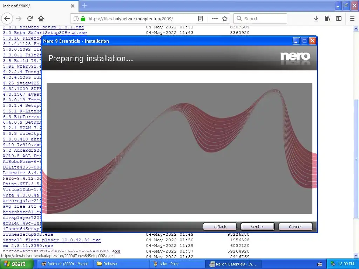Open page actions three-dots menu
Image resolution: width=359 pixels, height=269 pixels.
215,19
